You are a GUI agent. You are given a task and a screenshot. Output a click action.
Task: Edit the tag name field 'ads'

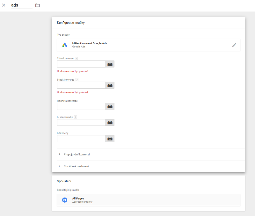(x=22, y=5)
